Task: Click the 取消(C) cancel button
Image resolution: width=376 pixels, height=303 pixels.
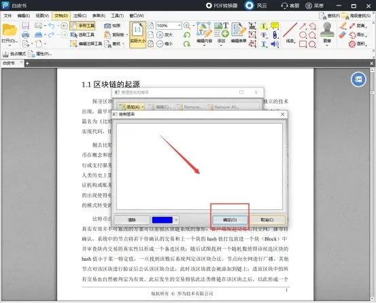Action: [x=267, y=220]
